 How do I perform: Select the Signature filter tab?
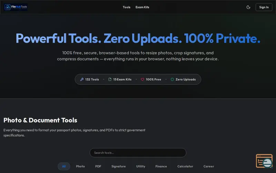pos(118,166)
